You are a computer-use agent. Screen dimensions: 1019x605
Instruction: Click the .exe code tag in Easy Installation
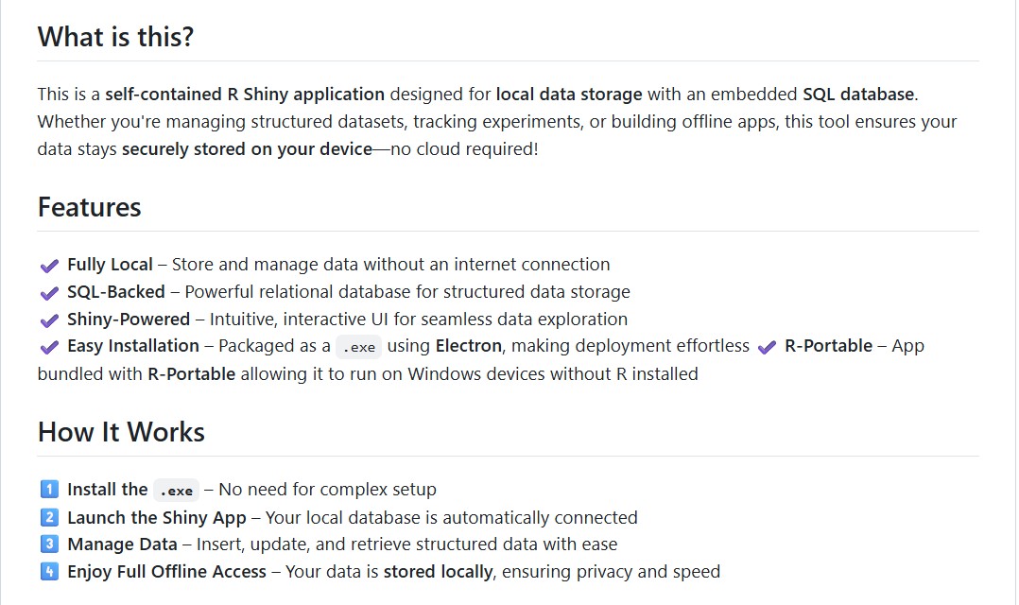click(359, 347)
